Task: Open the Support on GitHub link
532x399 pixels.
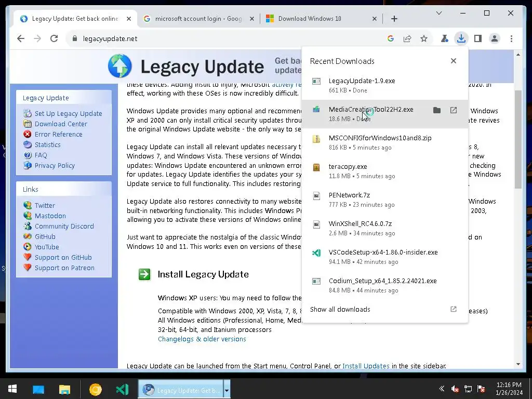Action: [63, 257]
